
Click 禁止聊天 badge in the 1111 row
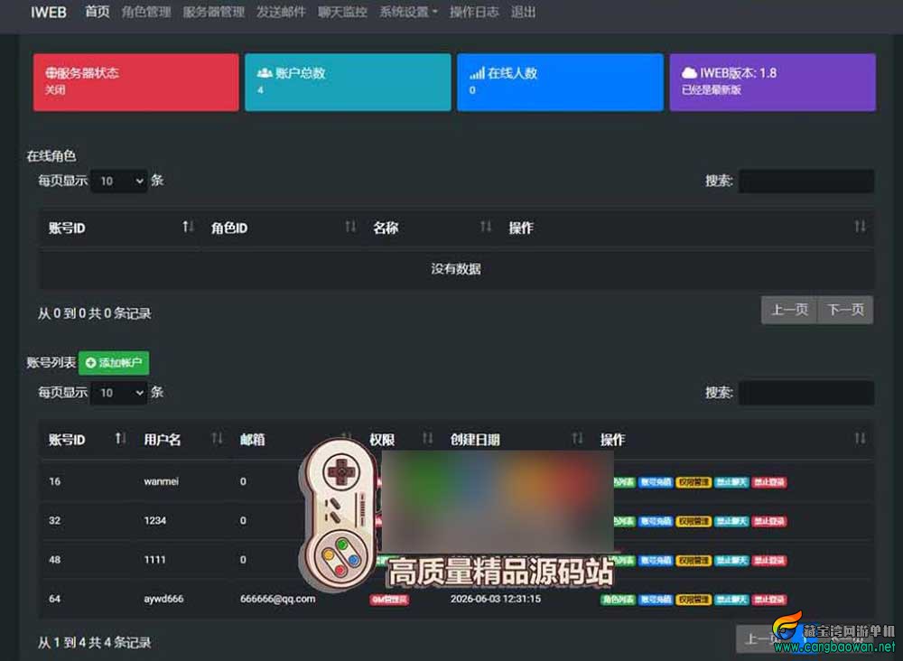click(x=731, y=561)
